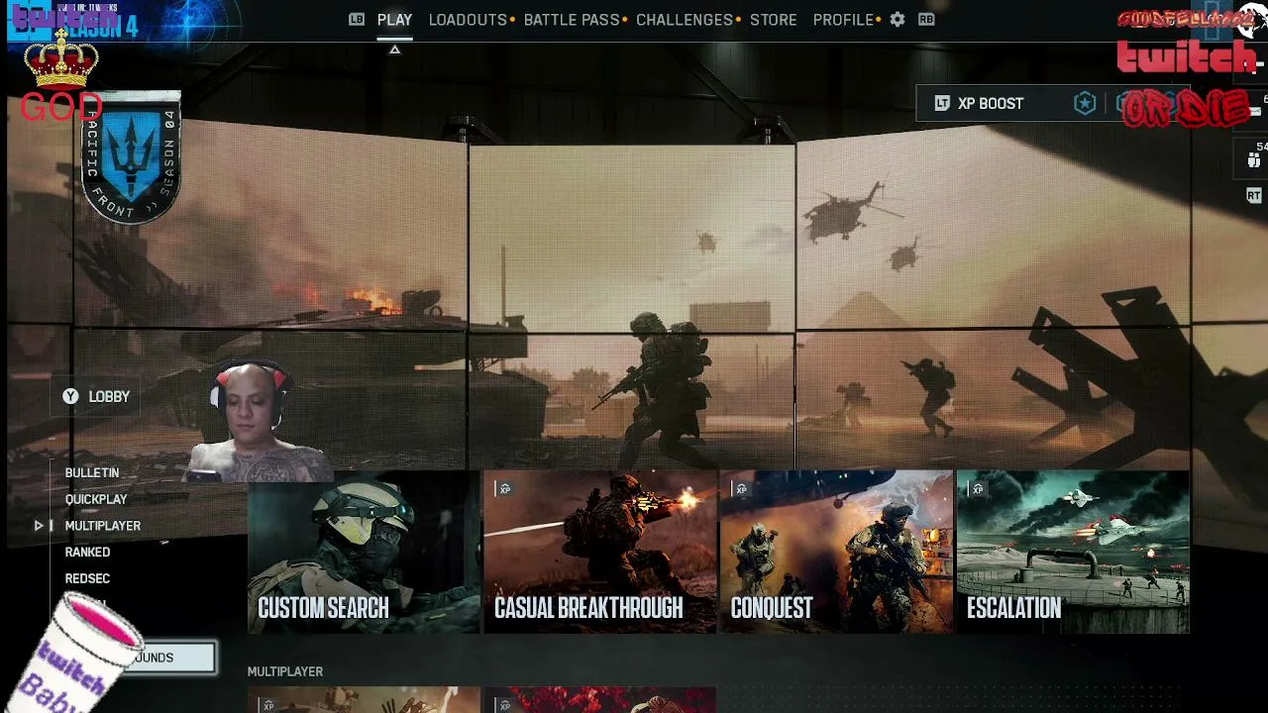Click the RB bumper icon after the gear
The width and height of the screenshot is (1268, 713).
[x=926, y=20]
